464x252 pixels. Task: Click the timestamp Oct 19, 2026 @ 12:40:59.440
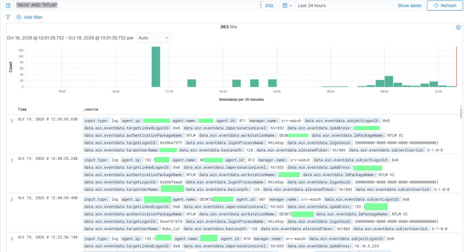[48, 198]
